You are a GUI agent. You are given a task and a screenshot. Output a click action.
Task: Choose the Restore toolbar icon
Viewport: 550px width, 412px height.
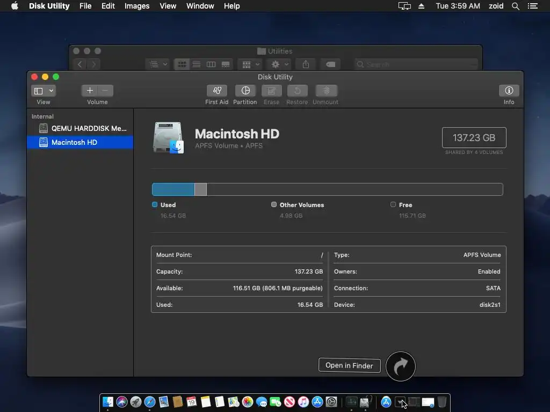(297, 91)
